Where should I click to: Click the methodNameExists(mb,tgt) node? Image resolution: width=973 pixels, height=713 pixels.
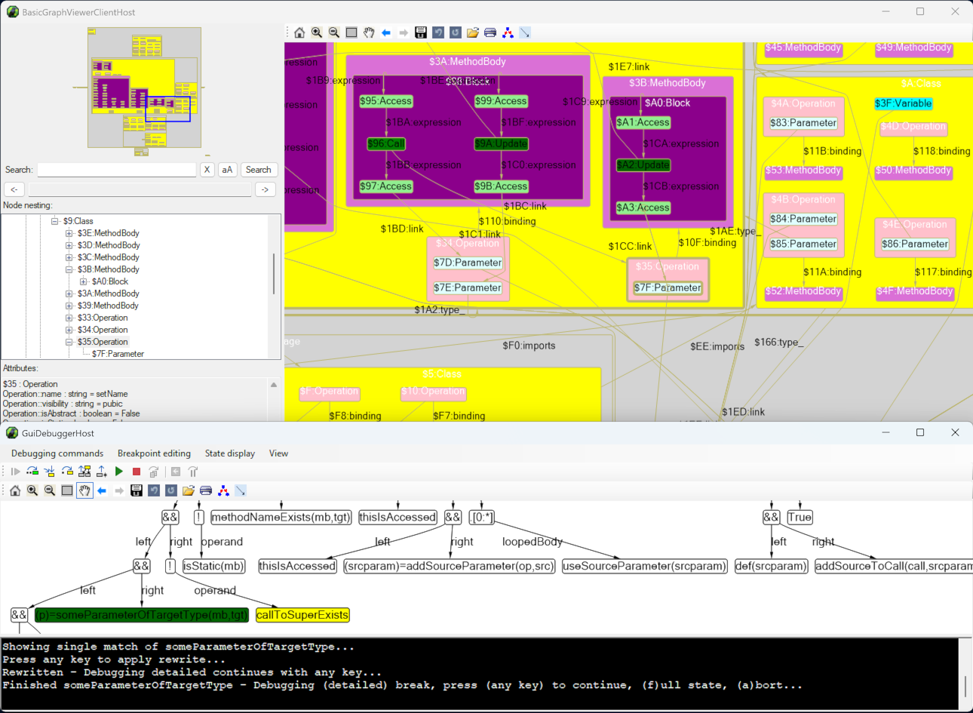click(281, 517)
